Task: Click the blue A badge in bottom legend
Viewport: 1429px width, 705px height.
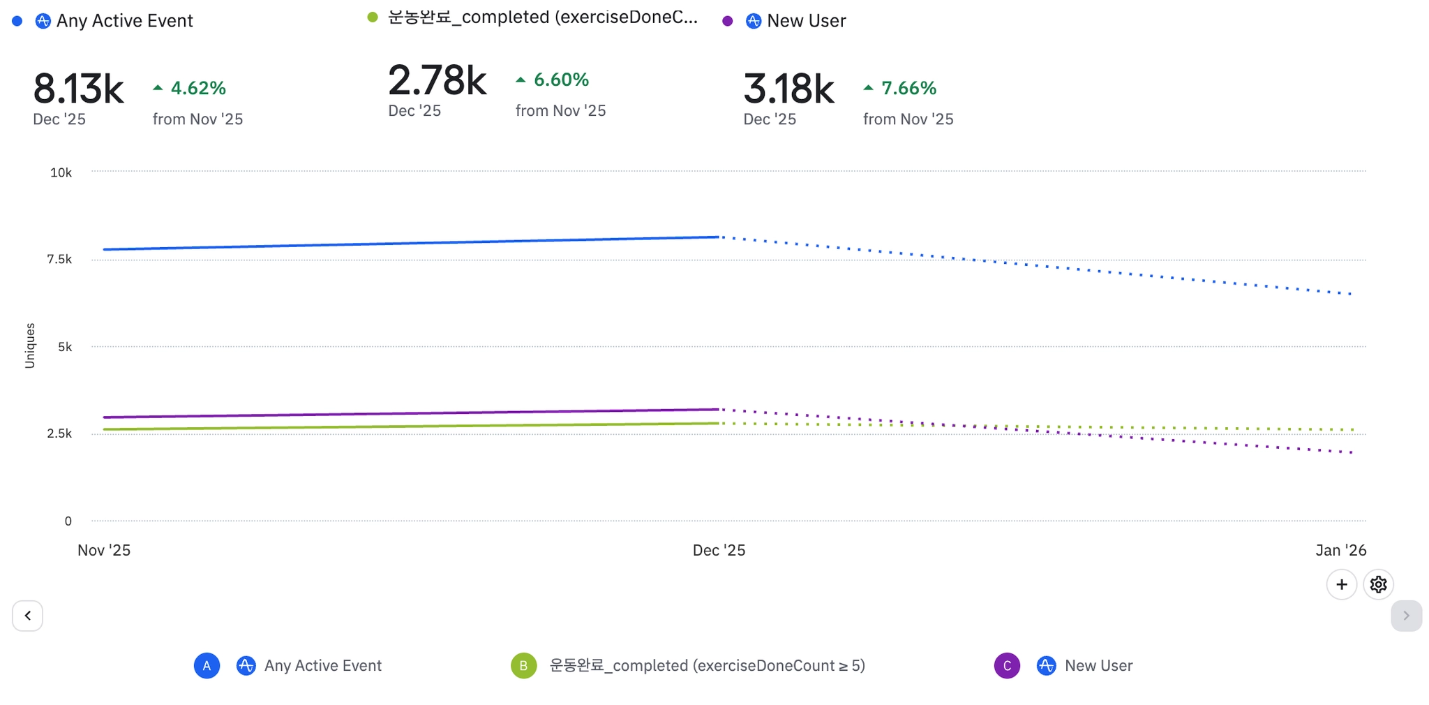Action: 207,665
